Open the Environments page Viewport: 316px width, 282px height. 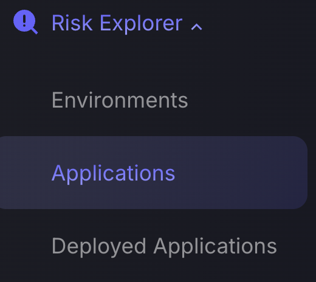[x=120, y=100]
